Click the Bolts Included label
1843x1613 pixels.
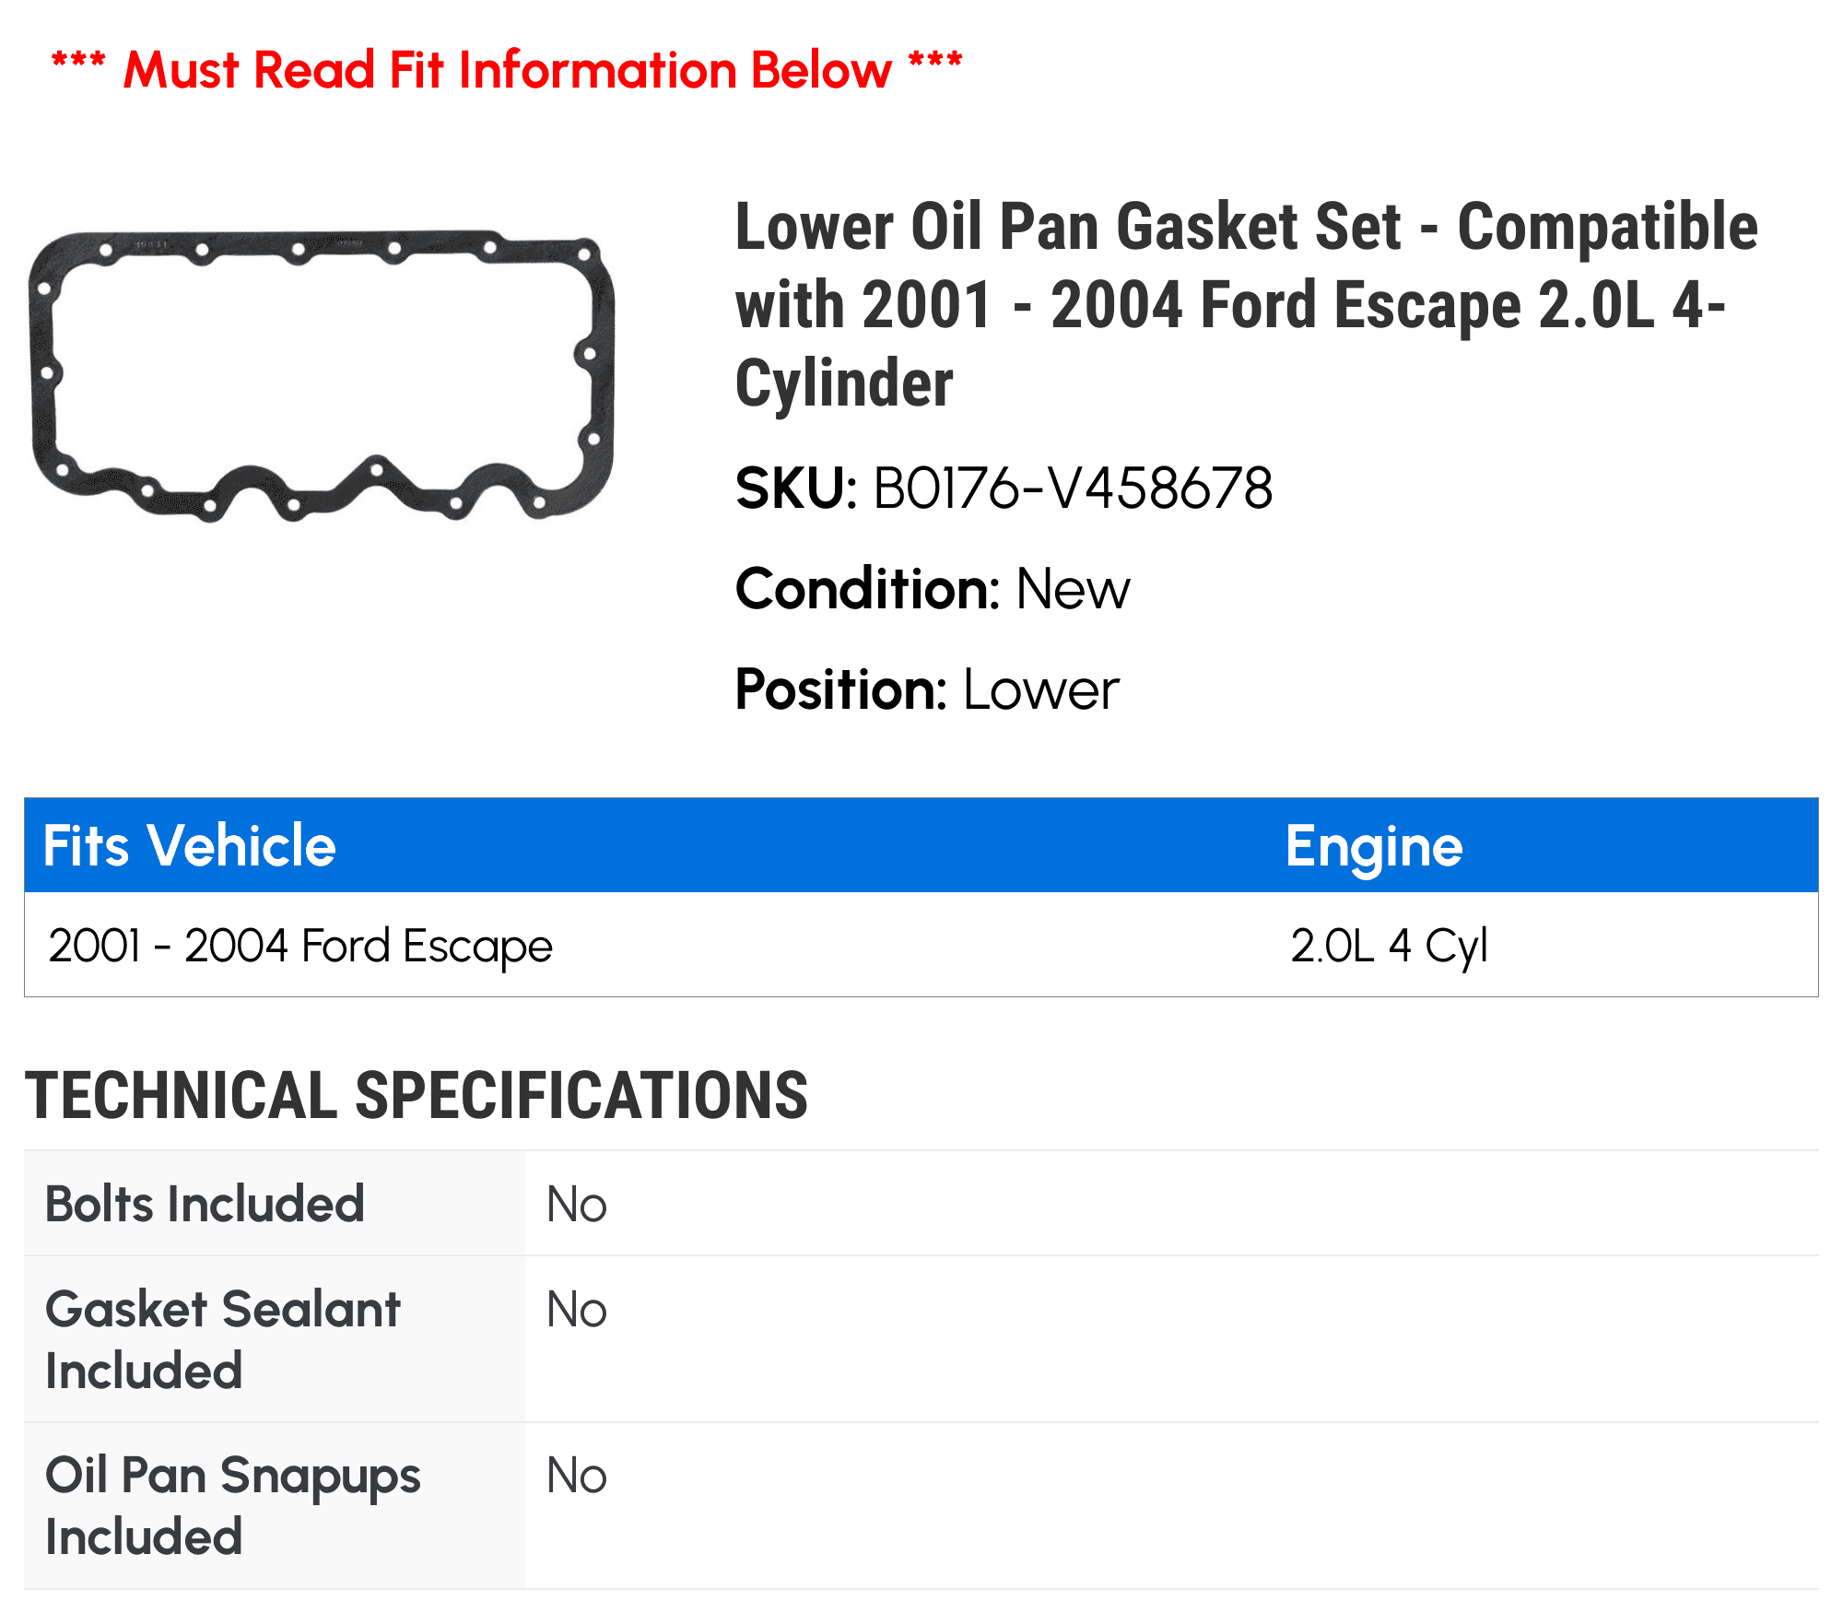click(205, 1204)
